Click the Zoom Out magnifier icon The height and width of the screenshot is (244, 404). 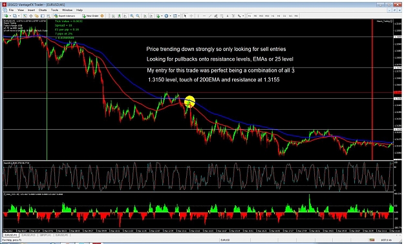(x=138, y=16)
